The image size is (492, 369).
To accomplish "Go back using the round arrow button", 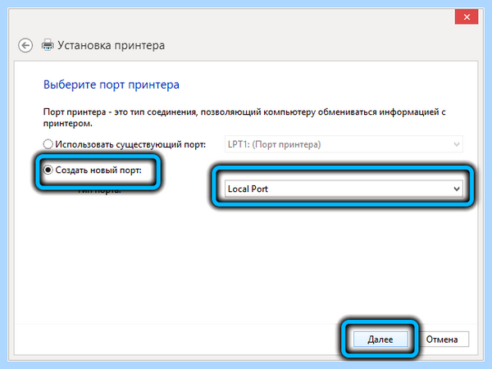I will (25, 45).
